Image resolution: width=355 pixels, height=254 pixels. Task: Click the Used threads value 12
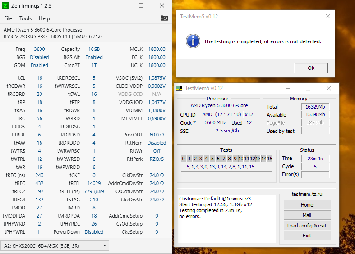tap(249, 122)
